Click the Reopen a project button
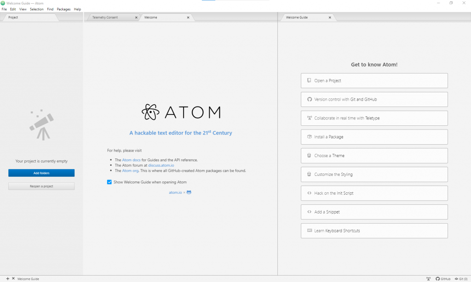Screen dimensions: 471x282 point(41,186)
